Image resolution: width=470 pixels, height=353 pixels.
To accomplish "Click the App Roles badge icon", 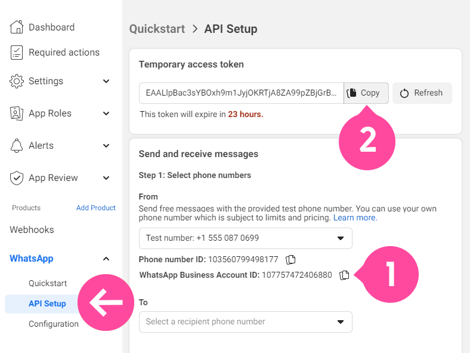I will [x=17, y=113].
